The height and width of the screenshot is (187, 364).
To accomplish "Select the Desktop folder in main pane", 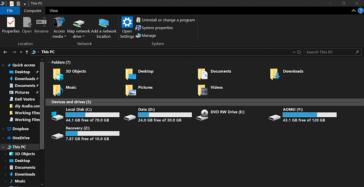I will click(x=139, y=74).
